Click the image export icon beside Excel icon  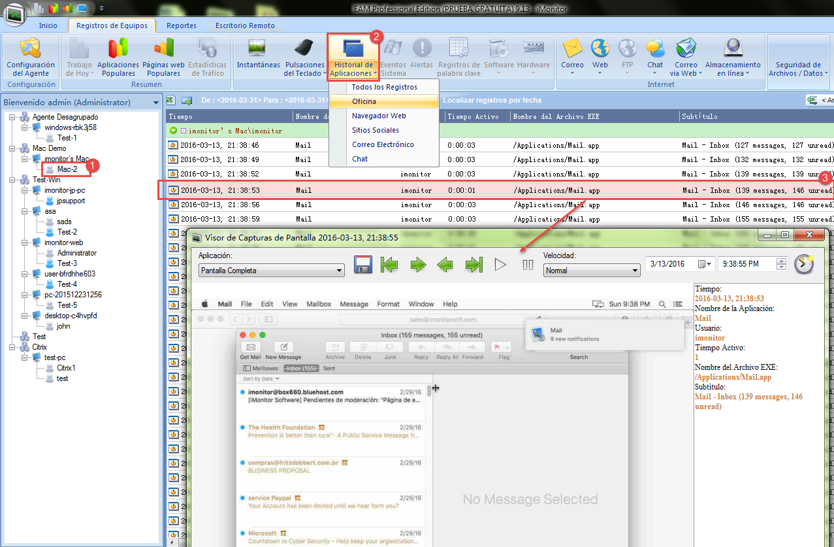(x=186, y=100)
